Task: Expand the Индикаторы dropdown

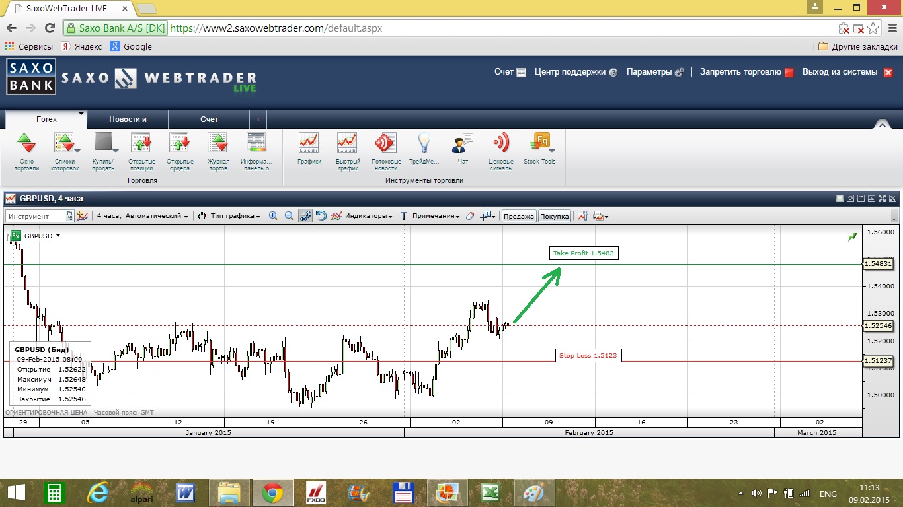Action: (362, 216)
